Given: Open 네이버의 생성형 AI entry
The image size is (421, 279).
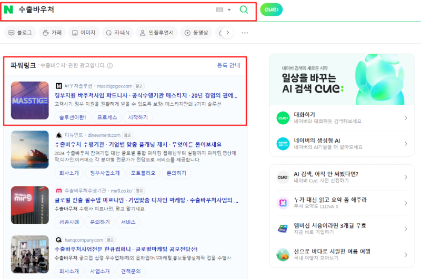Looking at the screenshot, I should point(342,144).
